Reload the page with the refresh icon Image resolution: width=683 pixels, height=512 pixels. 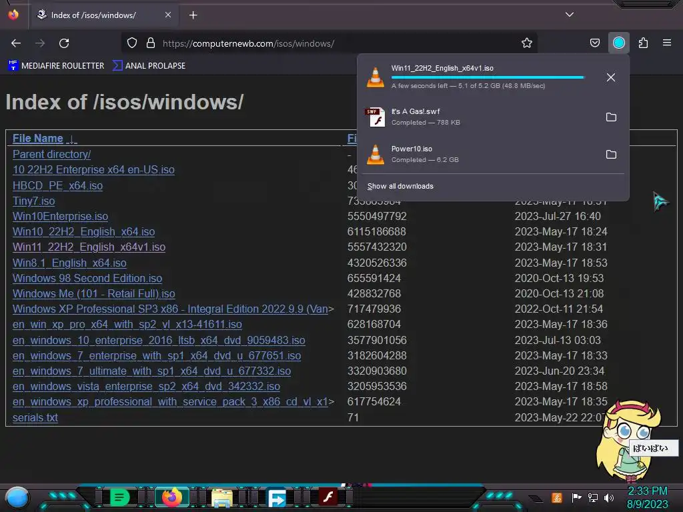pos(64,43)
